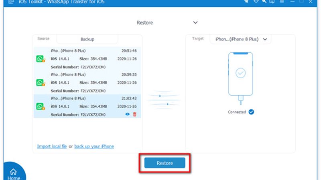Click the WhatsApp icon of the 21:03:43 backup
The image size is (321, 180).
tap(41, 106)
